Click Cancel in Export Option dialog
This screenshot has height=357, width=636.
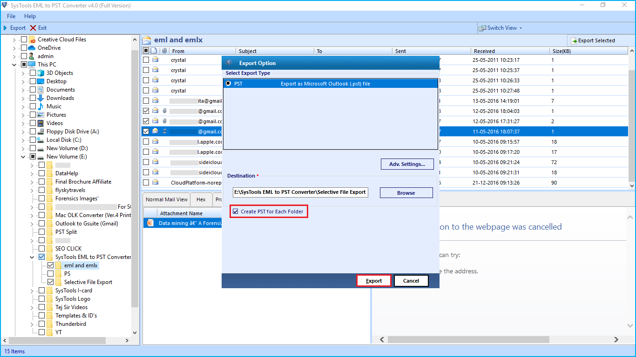[411, 281]
